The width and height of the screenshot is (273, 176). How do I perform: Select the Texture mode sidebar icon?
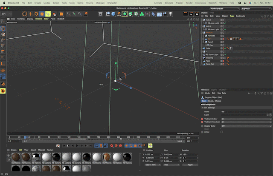(3, 34)
